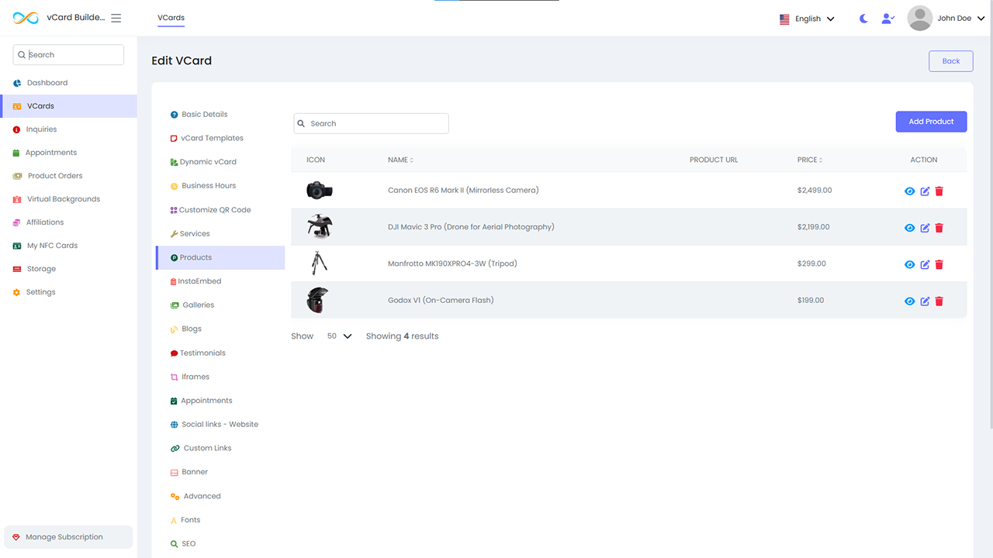
Task: Click the product search field above table
Action: click(x=371, y=123)
